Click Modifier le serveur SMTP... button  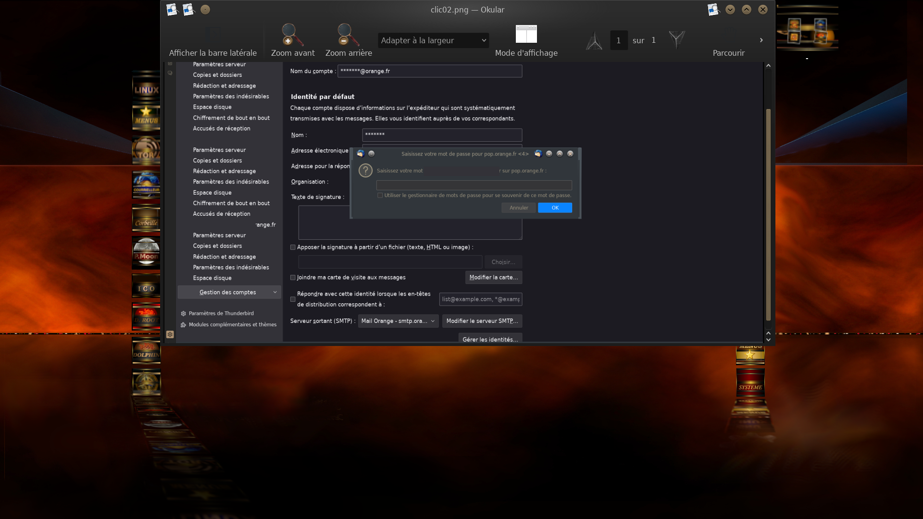[482, 321]
